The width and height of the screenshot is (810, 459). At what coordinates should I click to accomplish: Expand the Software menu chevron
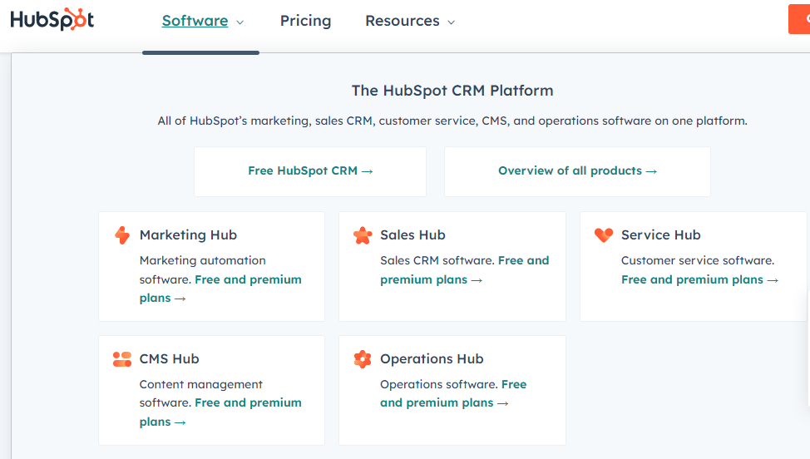(x=240, y=22)
